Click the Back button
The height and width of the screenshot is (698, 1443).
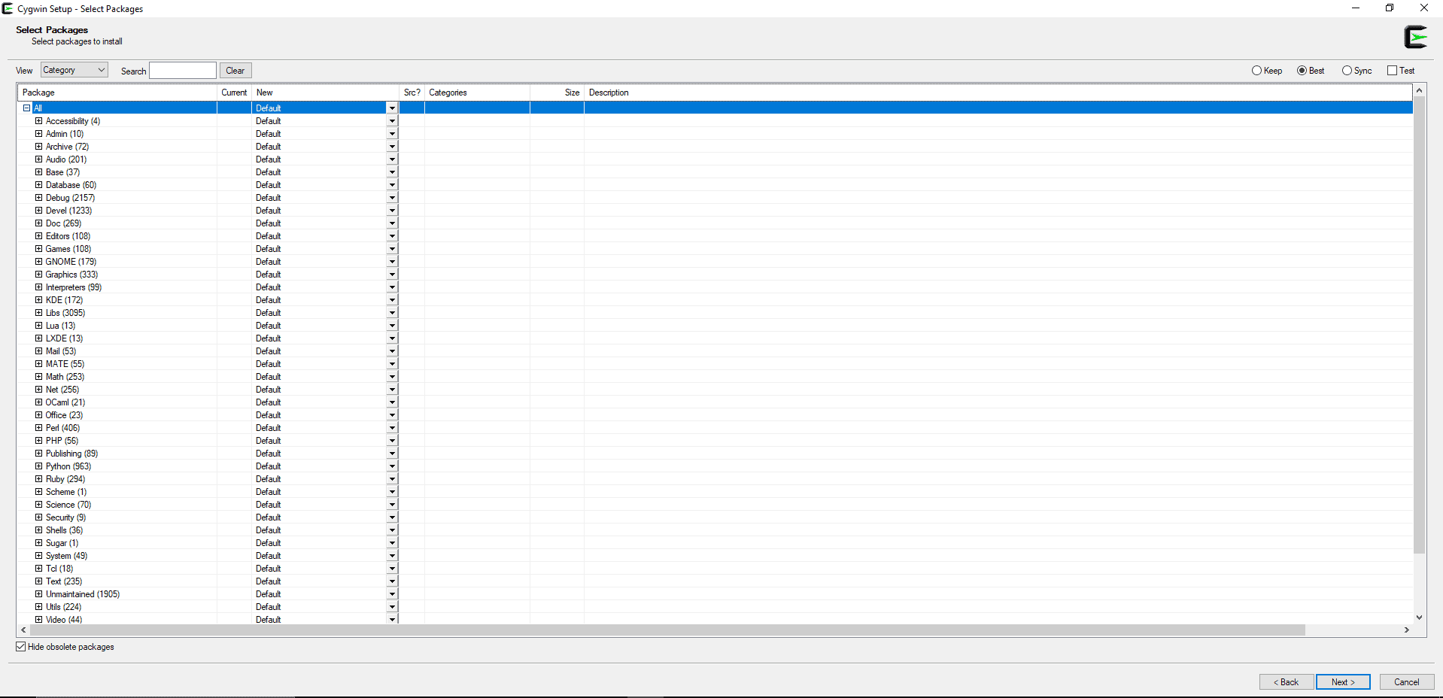pyautogui.click(x=1287, y=682)
